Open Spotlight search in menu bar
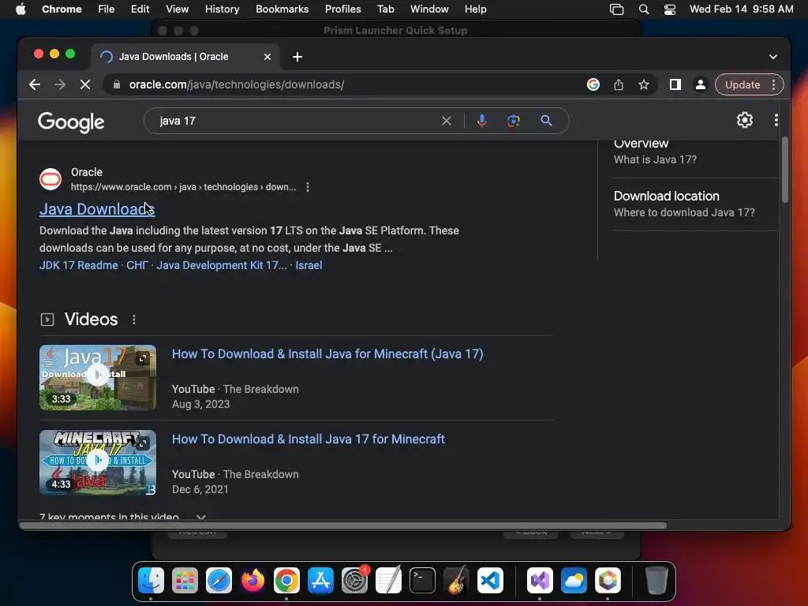 tap(644, 9)
